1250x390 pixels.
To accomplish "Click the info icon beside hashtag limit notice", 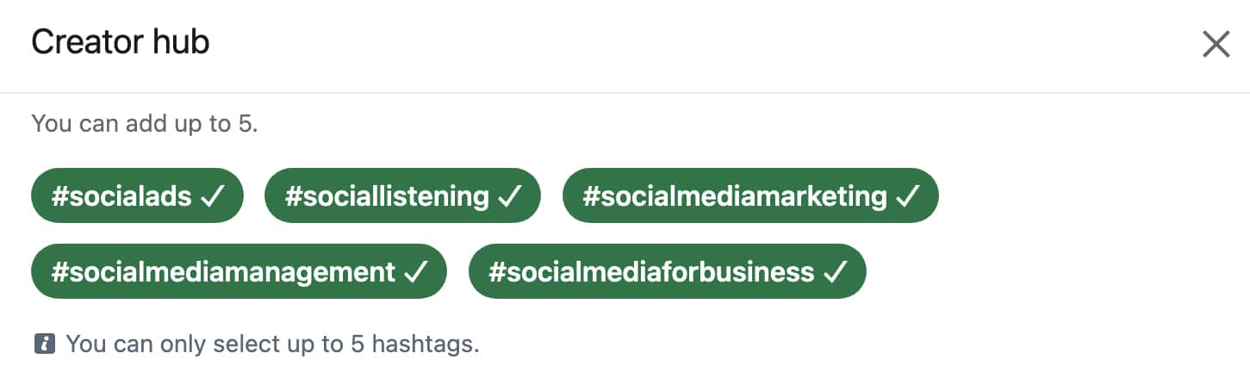I will point(45,345).
